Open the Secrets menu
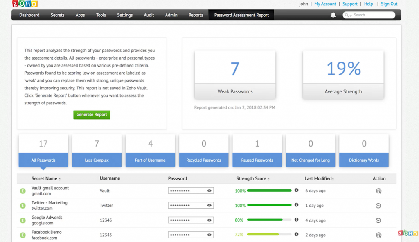This screenshot has width=419, height=242. [57, 15]
